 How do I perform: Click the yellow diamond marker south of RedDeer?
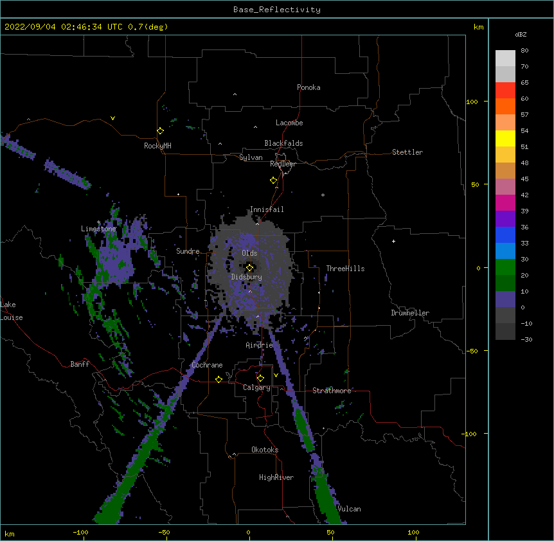(x=273, y=181)
